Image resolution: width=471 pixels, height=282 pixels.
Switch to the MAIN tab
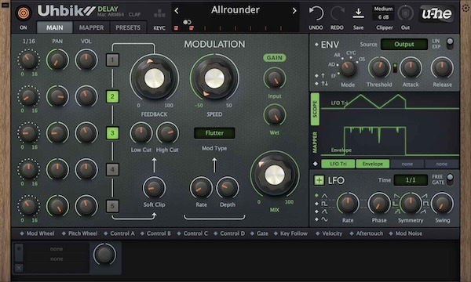coord(55,27)
